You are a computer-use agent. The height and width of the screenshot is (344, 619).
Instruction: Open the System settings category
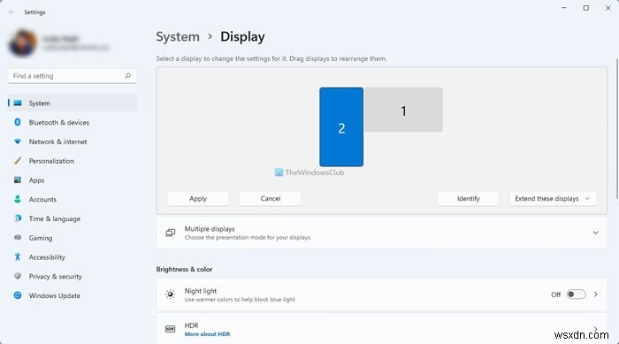pos(73,103)
